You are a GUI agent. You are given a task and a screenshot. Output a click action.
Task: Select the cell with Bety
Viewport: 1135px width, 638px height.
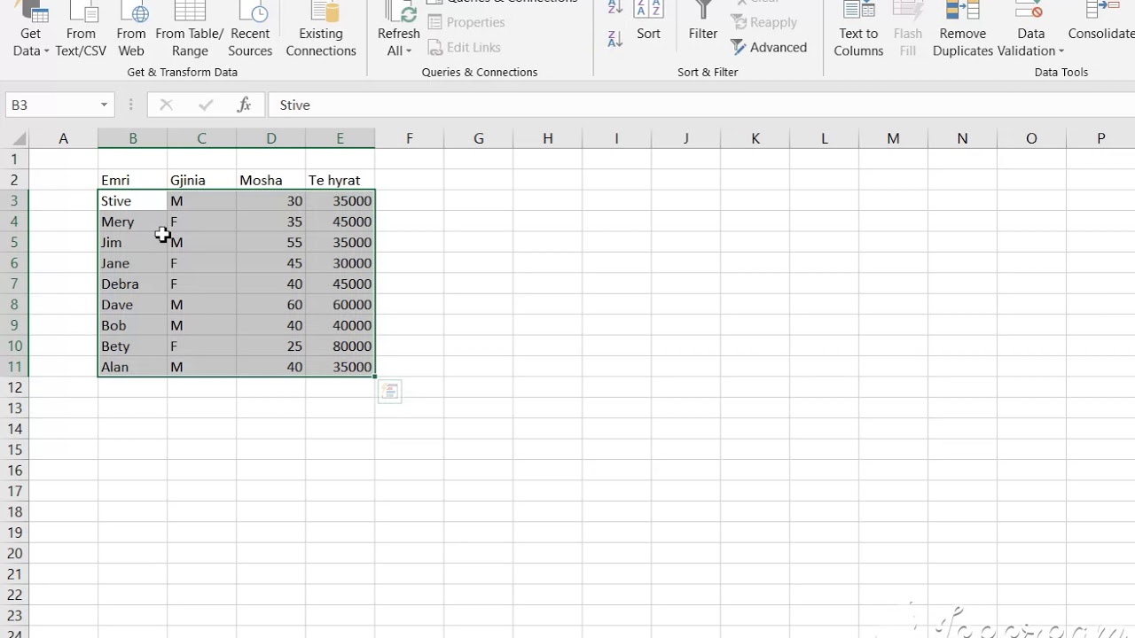coord(132,346)
